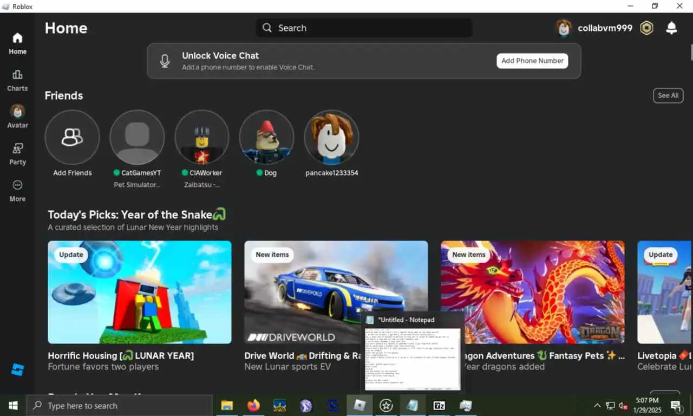
Task: Click the Today's Picks: Year of the Snake heading
Action: pyautogui.click(x=136, y=214)
